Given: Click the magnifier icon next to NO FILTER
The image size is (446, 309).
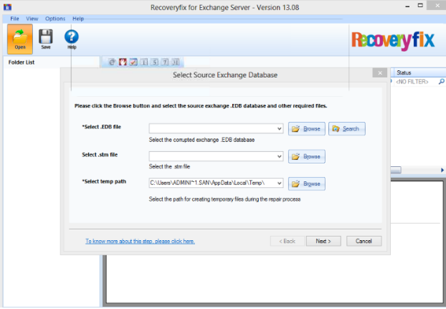Looking at the screenshot, I should [x=441, y=82].
